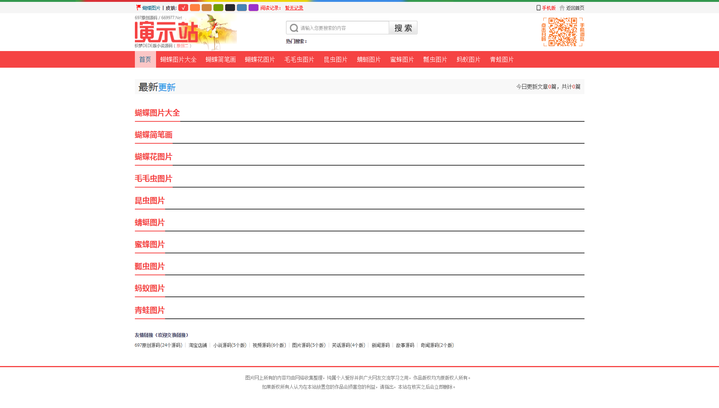The height and width of the screenshot is (408, 719).
Task: Open the 蜜蜂图片 section heading
Action: pyautogui.click(x=150, y=244)
